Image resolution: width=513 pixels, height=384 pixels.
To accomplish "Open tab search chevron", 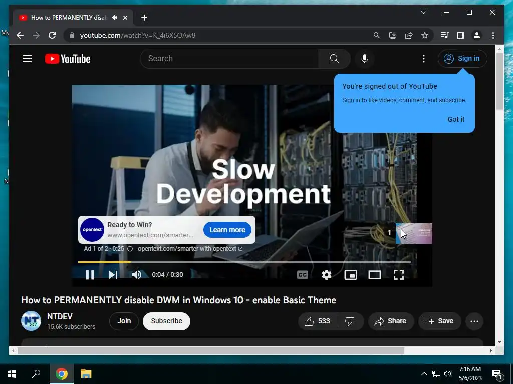I will click(x=423, y=12).
